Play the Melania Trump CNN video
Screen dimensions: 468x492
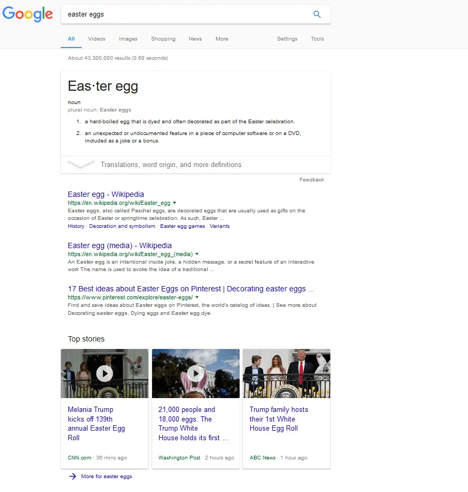click(105, 374)
